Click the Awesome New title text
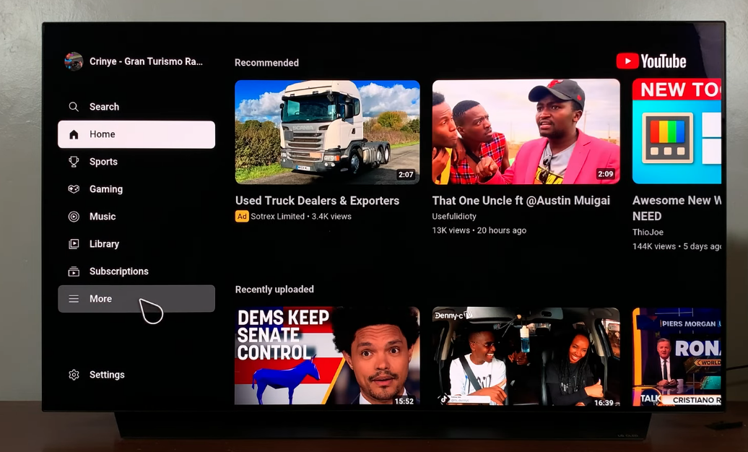This screenshot has height=452, width=748. [x=677, y=208]
